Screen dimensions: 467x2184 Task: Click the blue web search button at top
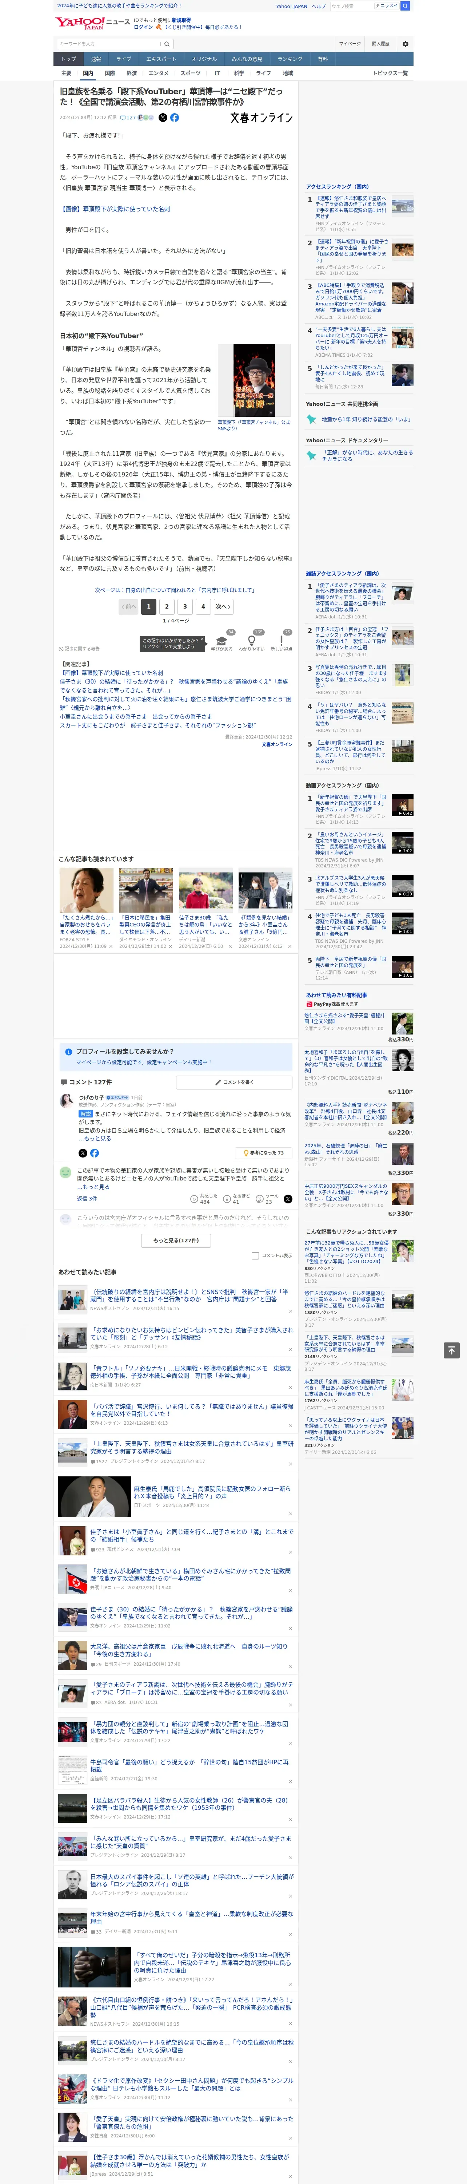(x=405, y=6)
